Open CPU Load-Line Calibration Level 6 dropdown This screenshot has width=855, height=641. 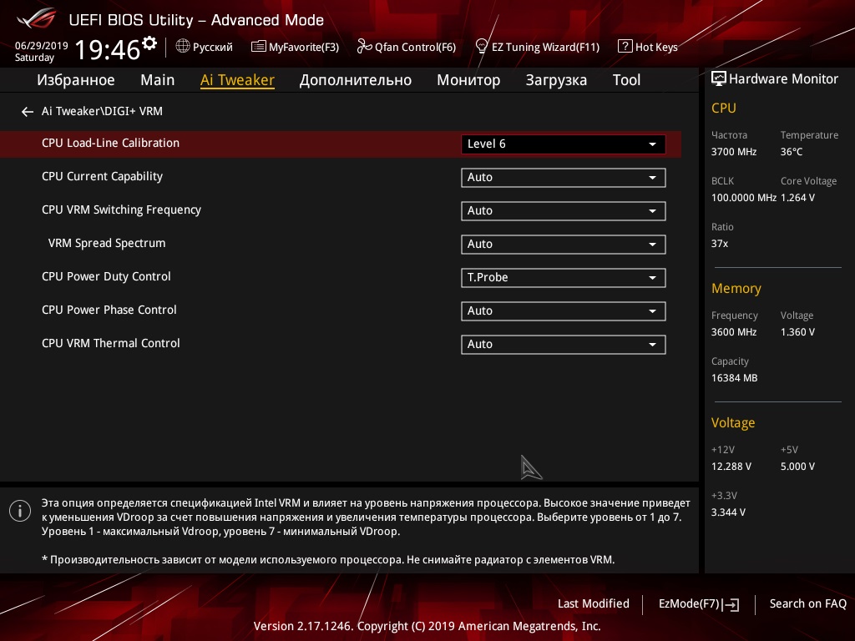(564, 144)
